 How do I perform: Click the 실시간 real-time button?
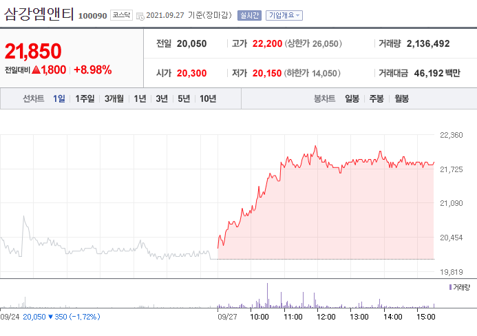point(249,15)
